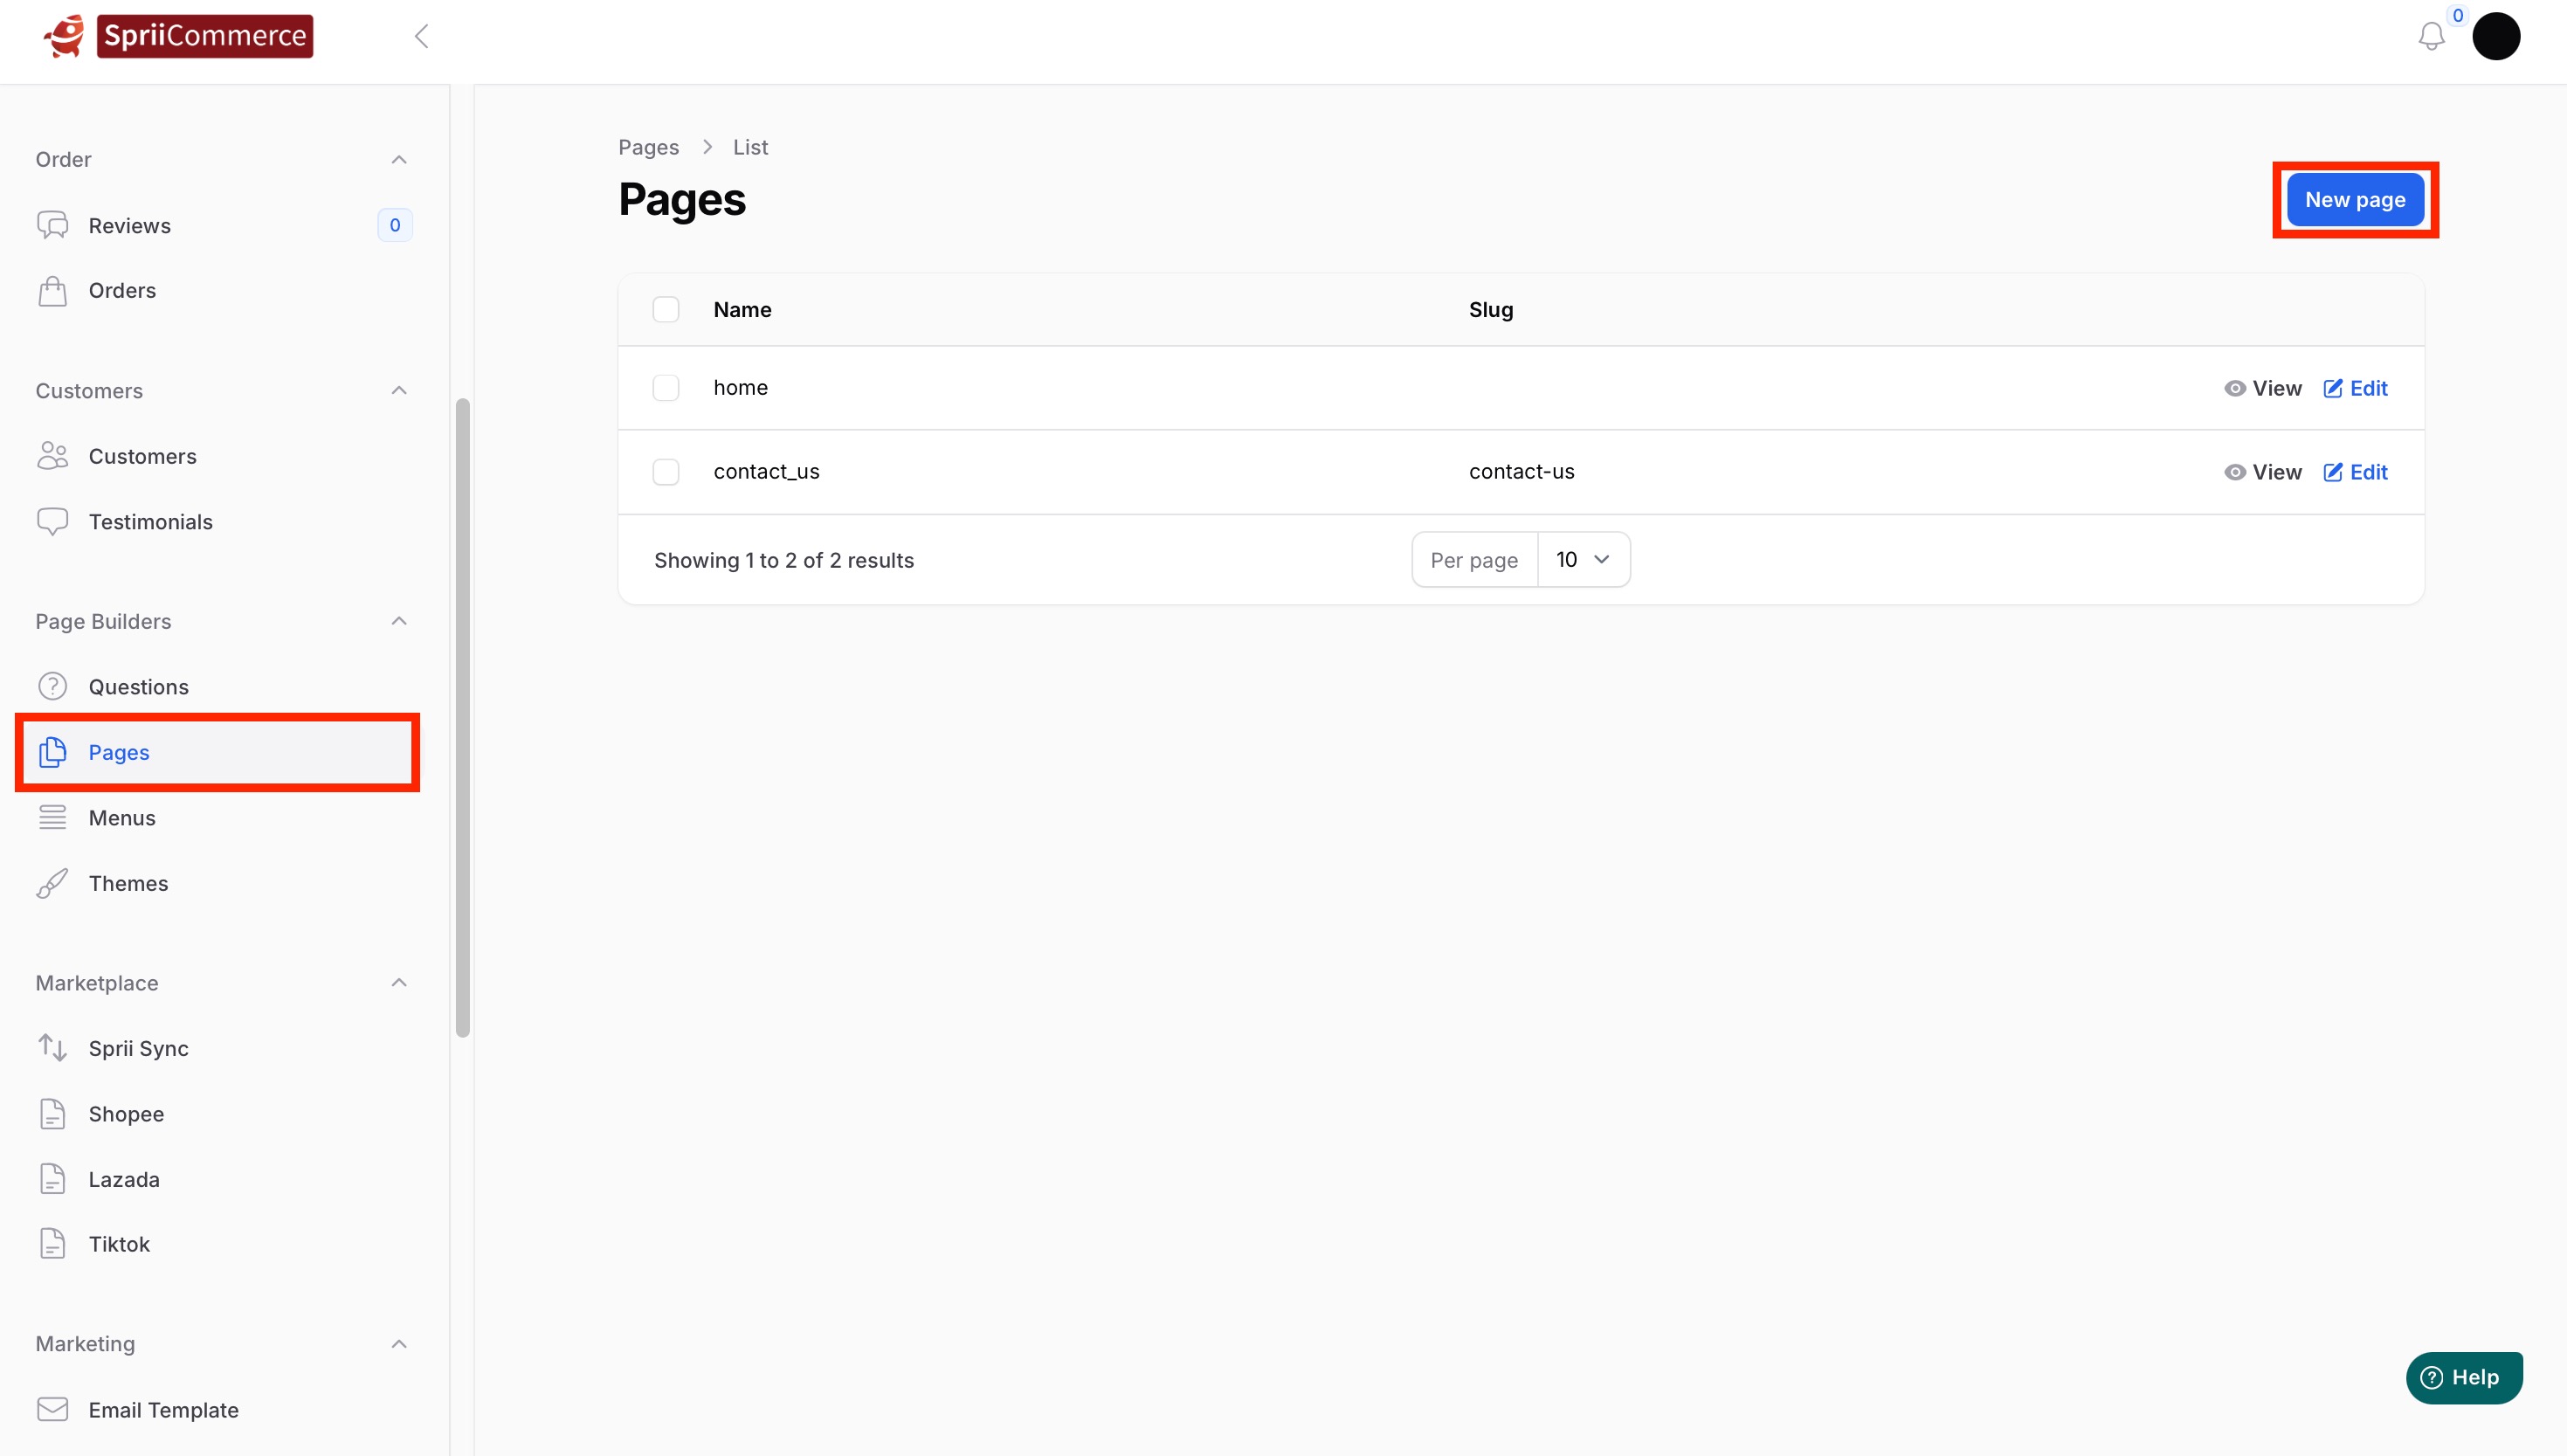This screenshot has width=2567, height=1456.
Task: Open the user avatar menu
Action: coord(2495,37)
